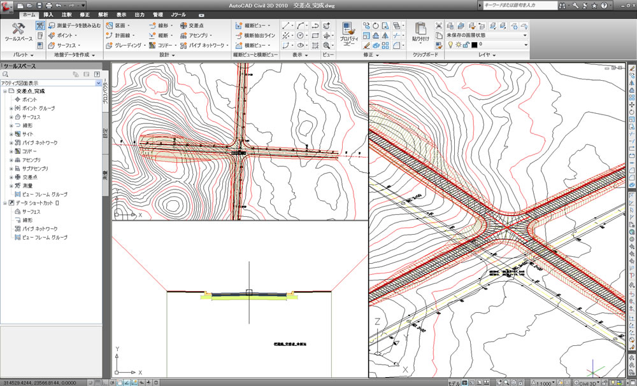Select the サブアセンブリ tree item
The width and height of the screenshot is (637, 386).
pos(35,169)
